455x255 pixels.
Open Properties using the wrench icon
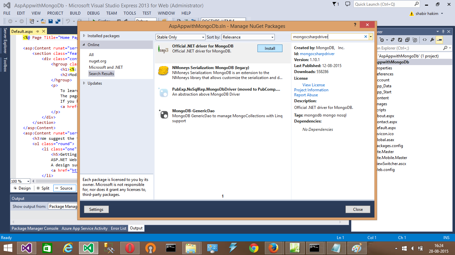tap(432, 40)
